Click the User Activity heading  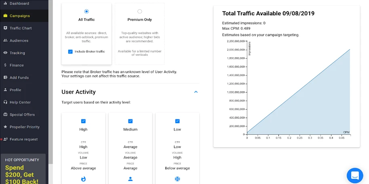78,92
